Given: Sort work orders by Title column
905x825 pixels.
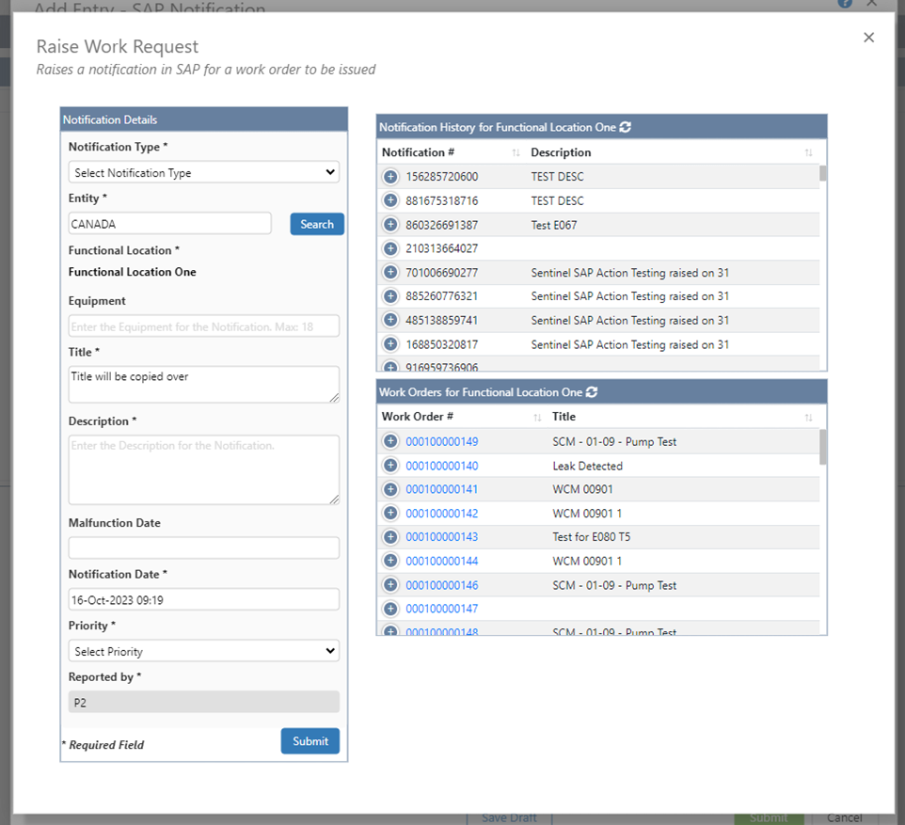Looking at the screenshot, I should pyautogui.click(x=808, y=417).
